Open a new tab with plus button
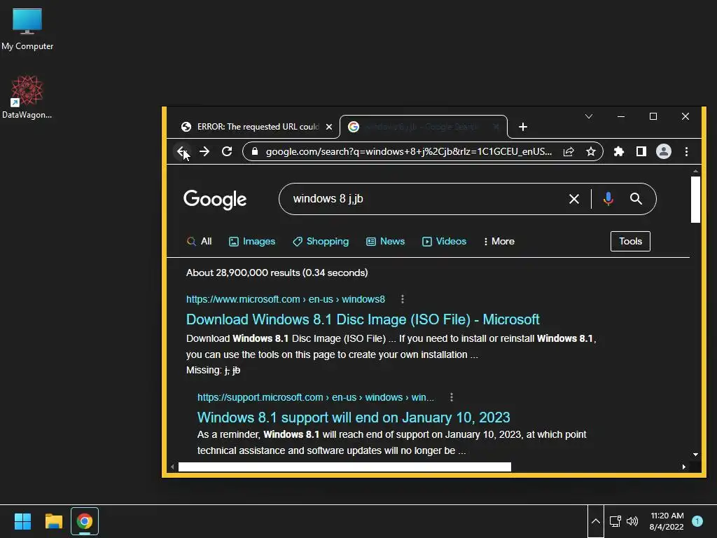 523,127
